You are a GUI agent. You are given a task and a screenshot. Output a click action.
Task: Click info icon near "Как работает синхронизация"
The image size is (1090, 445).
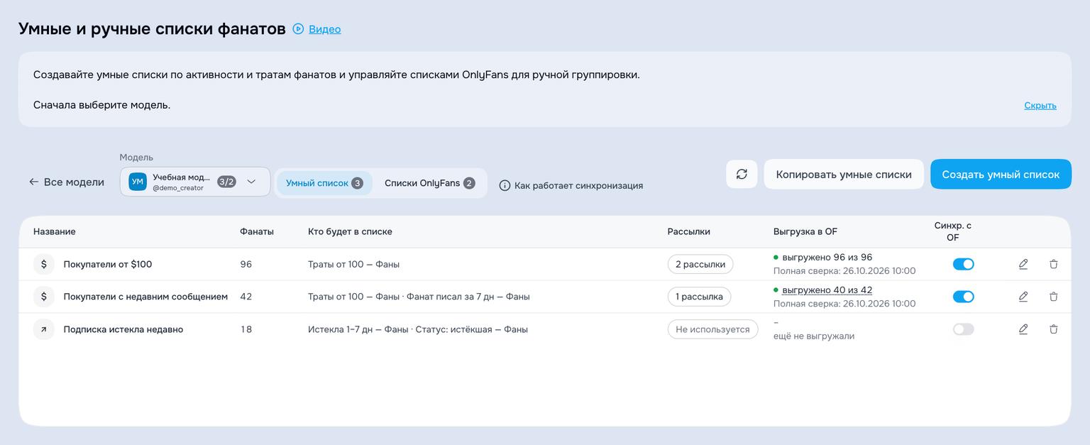tap(505, 185)
